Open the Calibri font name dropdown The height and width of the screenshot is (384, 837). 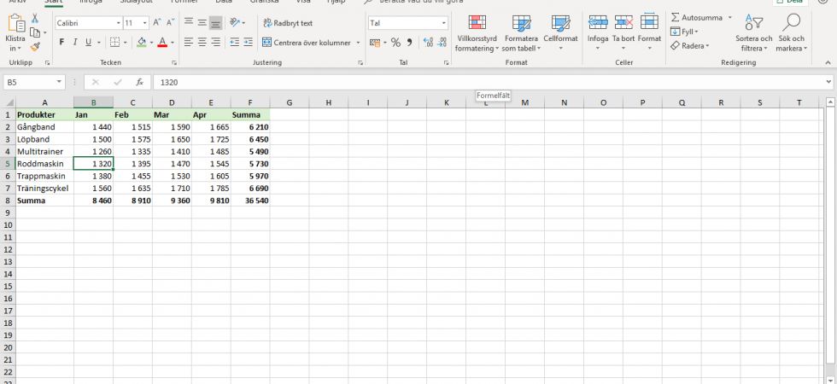(x=117, y=23)
